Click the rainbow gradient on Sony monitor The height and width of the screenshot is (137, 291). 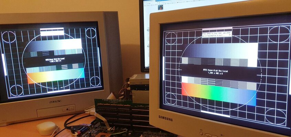(x=55, y=75)
